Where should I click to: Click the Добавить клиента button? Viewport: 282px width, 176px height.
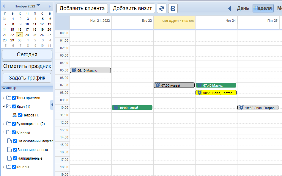click(x=82, y=8)
